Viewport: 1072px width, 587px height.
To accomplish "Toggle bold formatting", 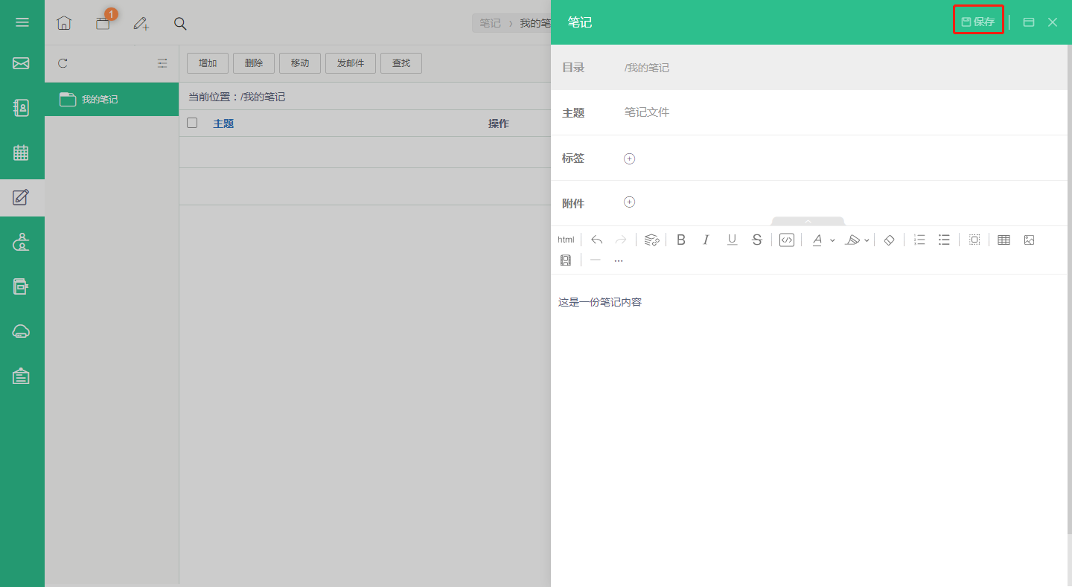I will tap(680, 240).
